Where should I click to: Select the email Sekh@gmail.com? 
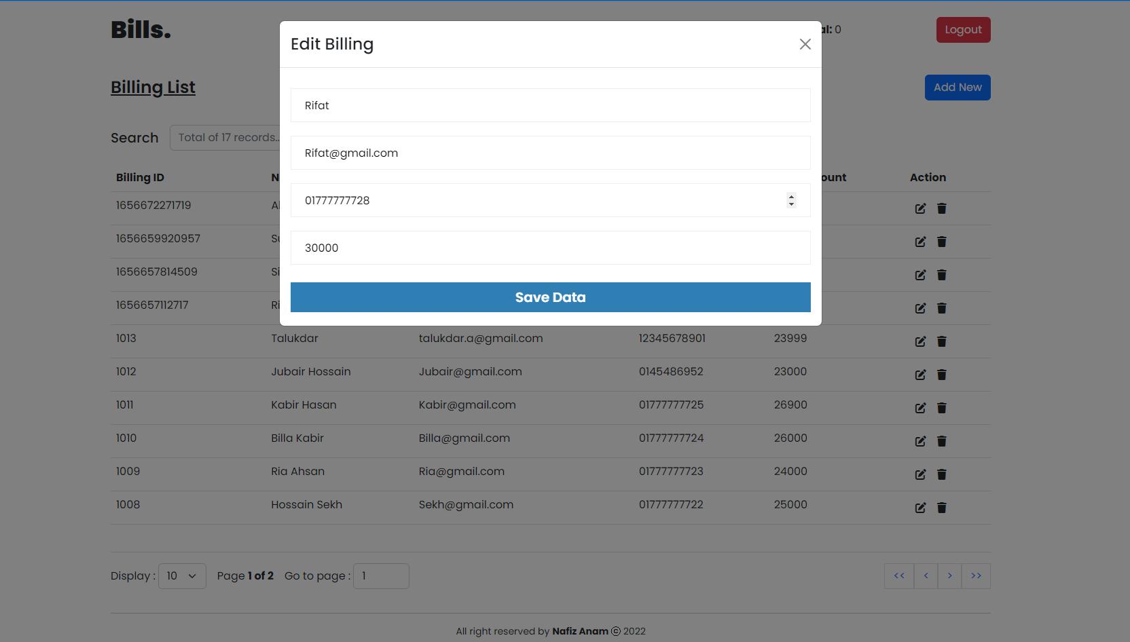click(x=466, y=504)
